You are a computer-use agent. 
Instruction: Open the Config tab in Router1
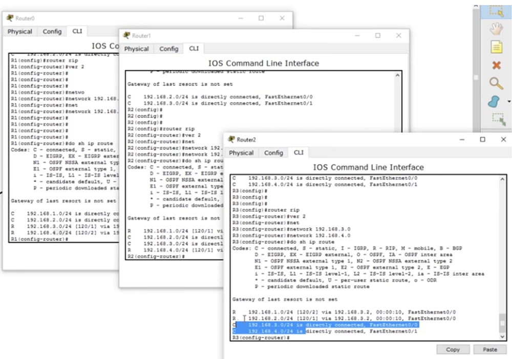(x=169, y=49)
